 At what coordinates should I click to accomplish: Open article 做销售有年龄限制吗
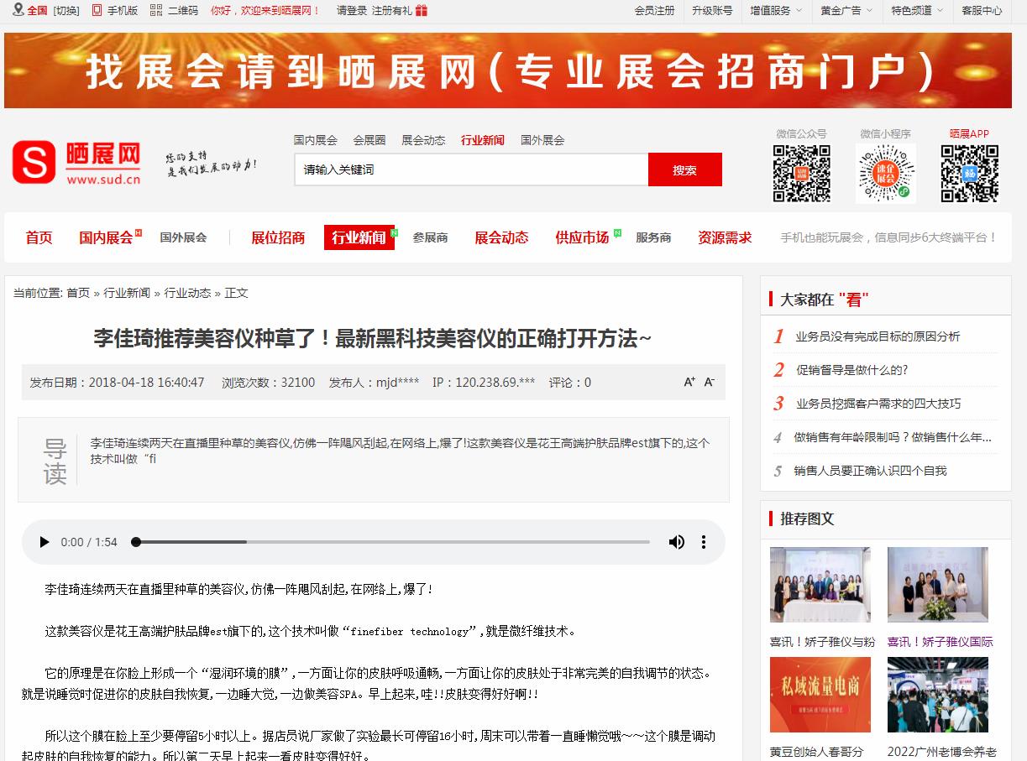[x=893, y=437]
